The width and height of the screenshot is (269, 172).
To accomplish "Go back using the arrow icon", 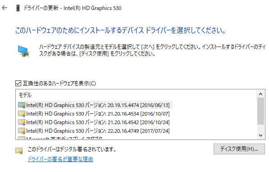I will coord(5,8).
